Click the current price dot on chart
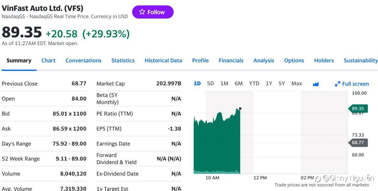Screen dimensions: 378x191 [x=240, y=109]
